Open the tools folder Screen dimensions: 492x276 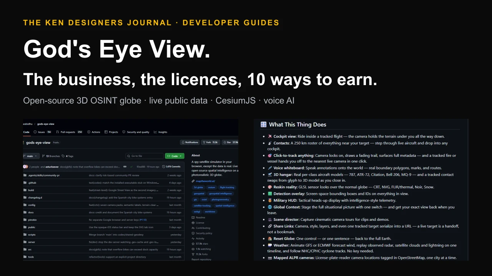(x=31, y=257)
